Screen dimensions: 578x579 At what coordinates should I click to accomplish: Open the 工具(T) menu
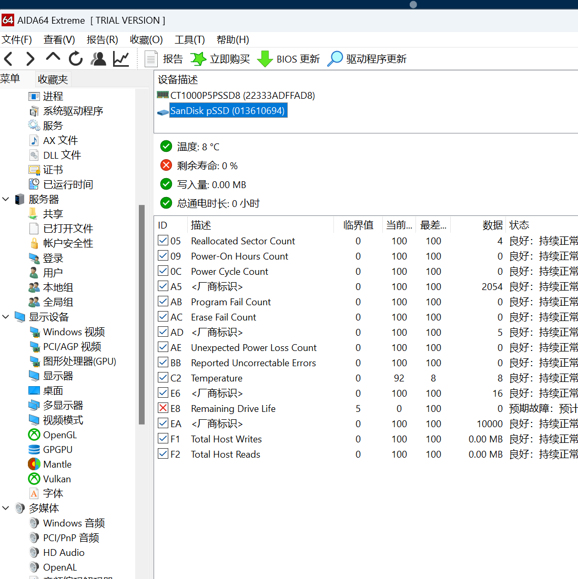click(x=189, y=39)
